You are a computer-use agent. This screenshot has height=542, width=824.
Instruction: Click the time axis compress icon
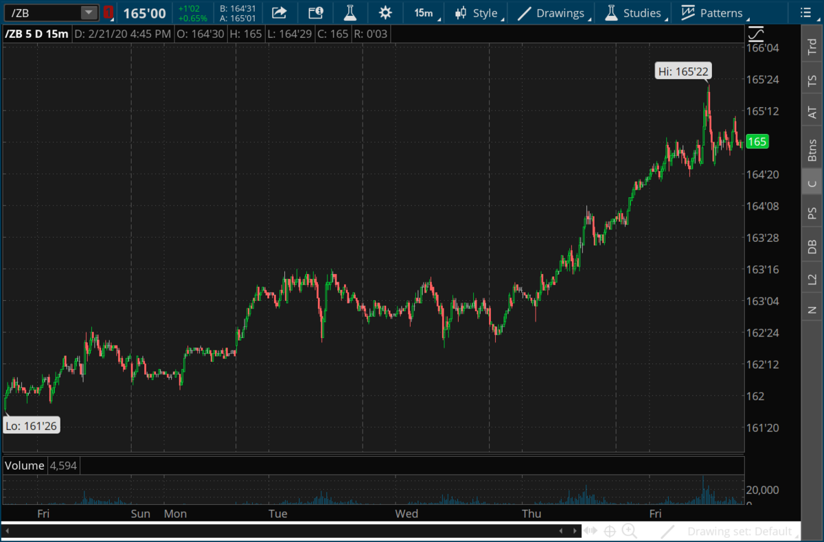pyautogui.click(x=591, y=531)
